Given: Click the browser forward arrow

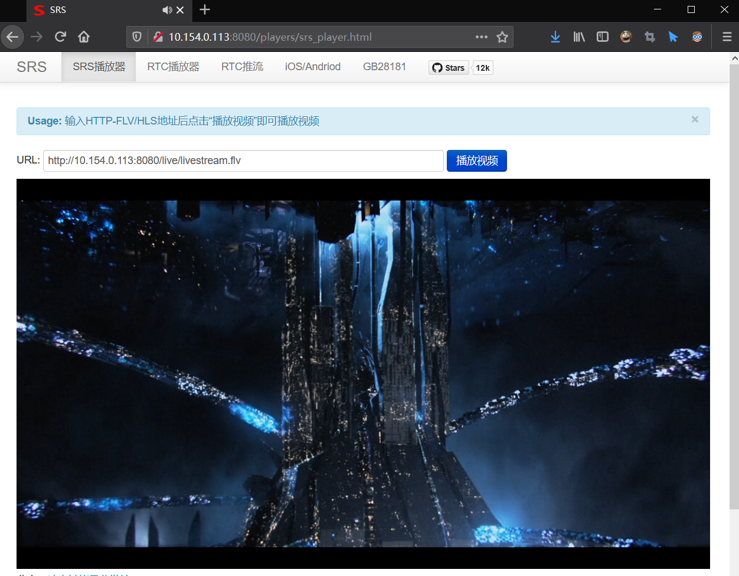Looking at the screenshot, I should (37, 37).
